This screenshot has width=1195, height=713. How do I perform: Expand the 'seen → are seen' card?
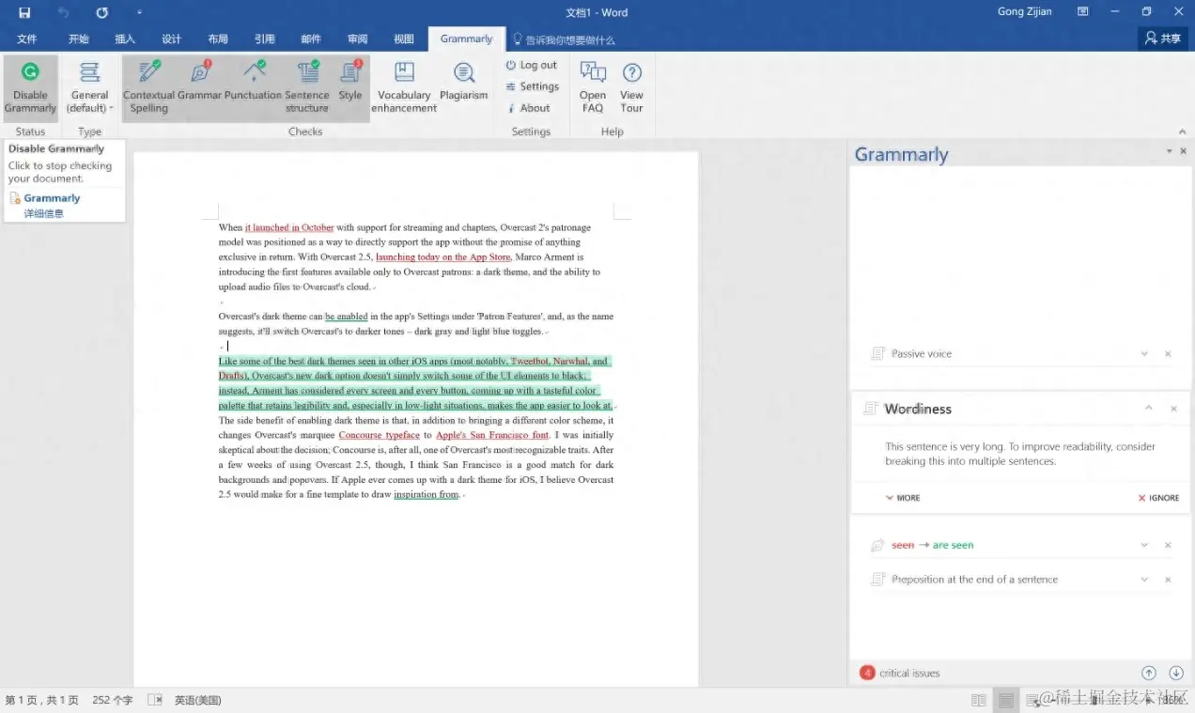click(1144, 545)
